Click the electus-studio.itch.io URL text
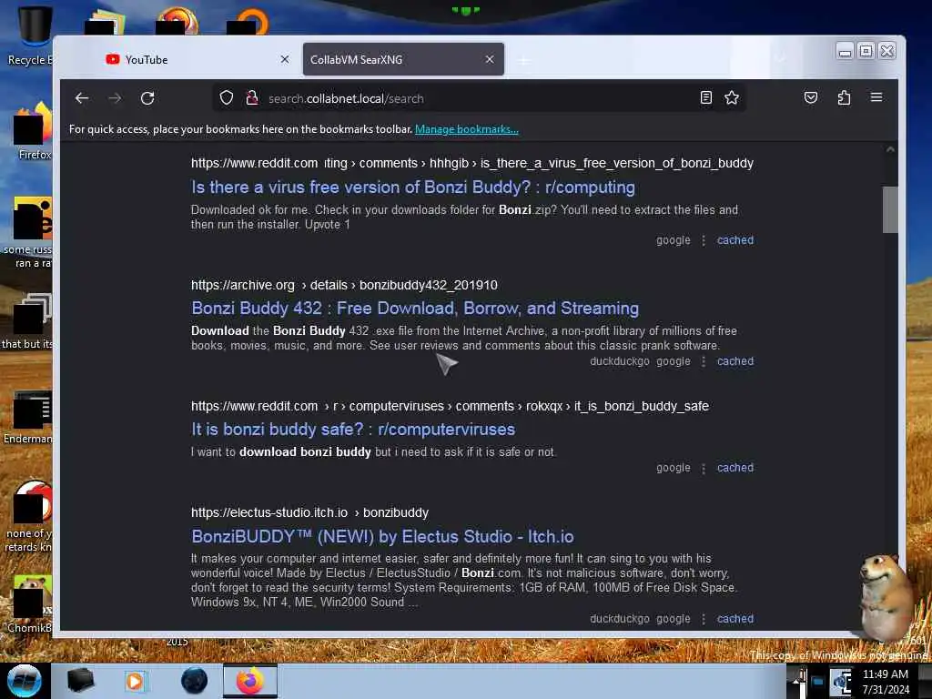 [x=309, y=512]
